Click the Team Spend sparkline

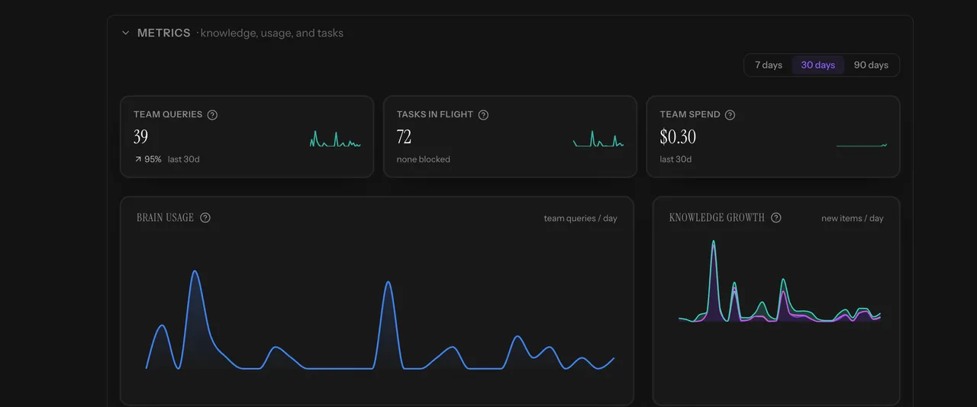pos(862,144)
